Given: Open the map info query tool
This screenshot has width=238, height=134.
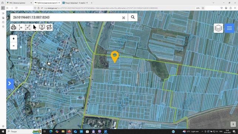Looking at the screenshot, I should pos(42,27).
